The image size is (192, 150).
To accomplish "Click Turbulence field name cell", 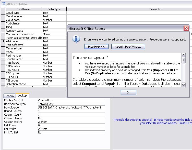I will click(24, 23).
